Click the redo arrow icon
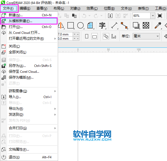The image size is (167, 161). (x=96, y=16)
